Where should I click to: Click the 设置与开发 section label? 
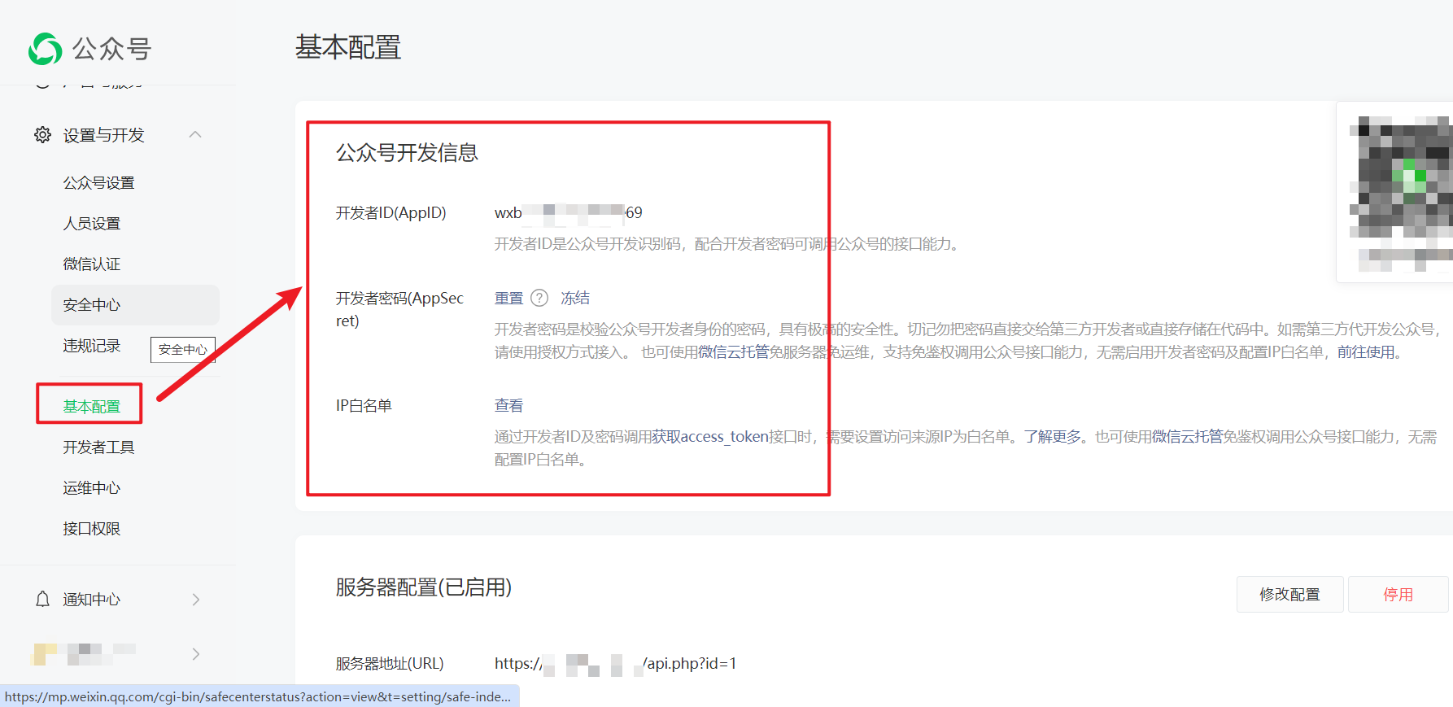(104, 135)
